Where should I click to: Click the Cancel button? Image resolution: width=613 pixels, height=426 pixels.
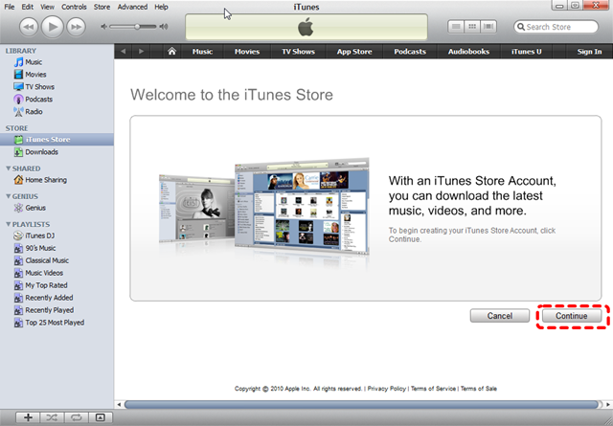tap(500, 316)
